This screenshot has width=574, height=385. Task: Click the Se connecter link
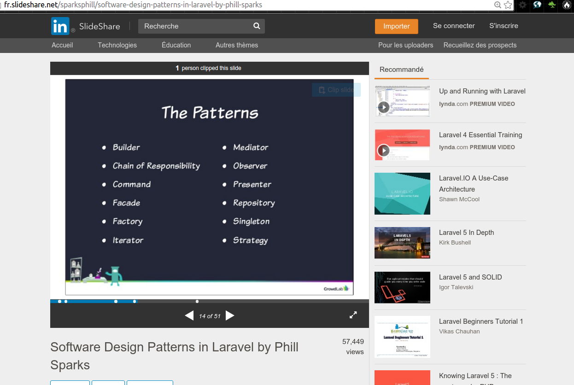coord(454,26)
